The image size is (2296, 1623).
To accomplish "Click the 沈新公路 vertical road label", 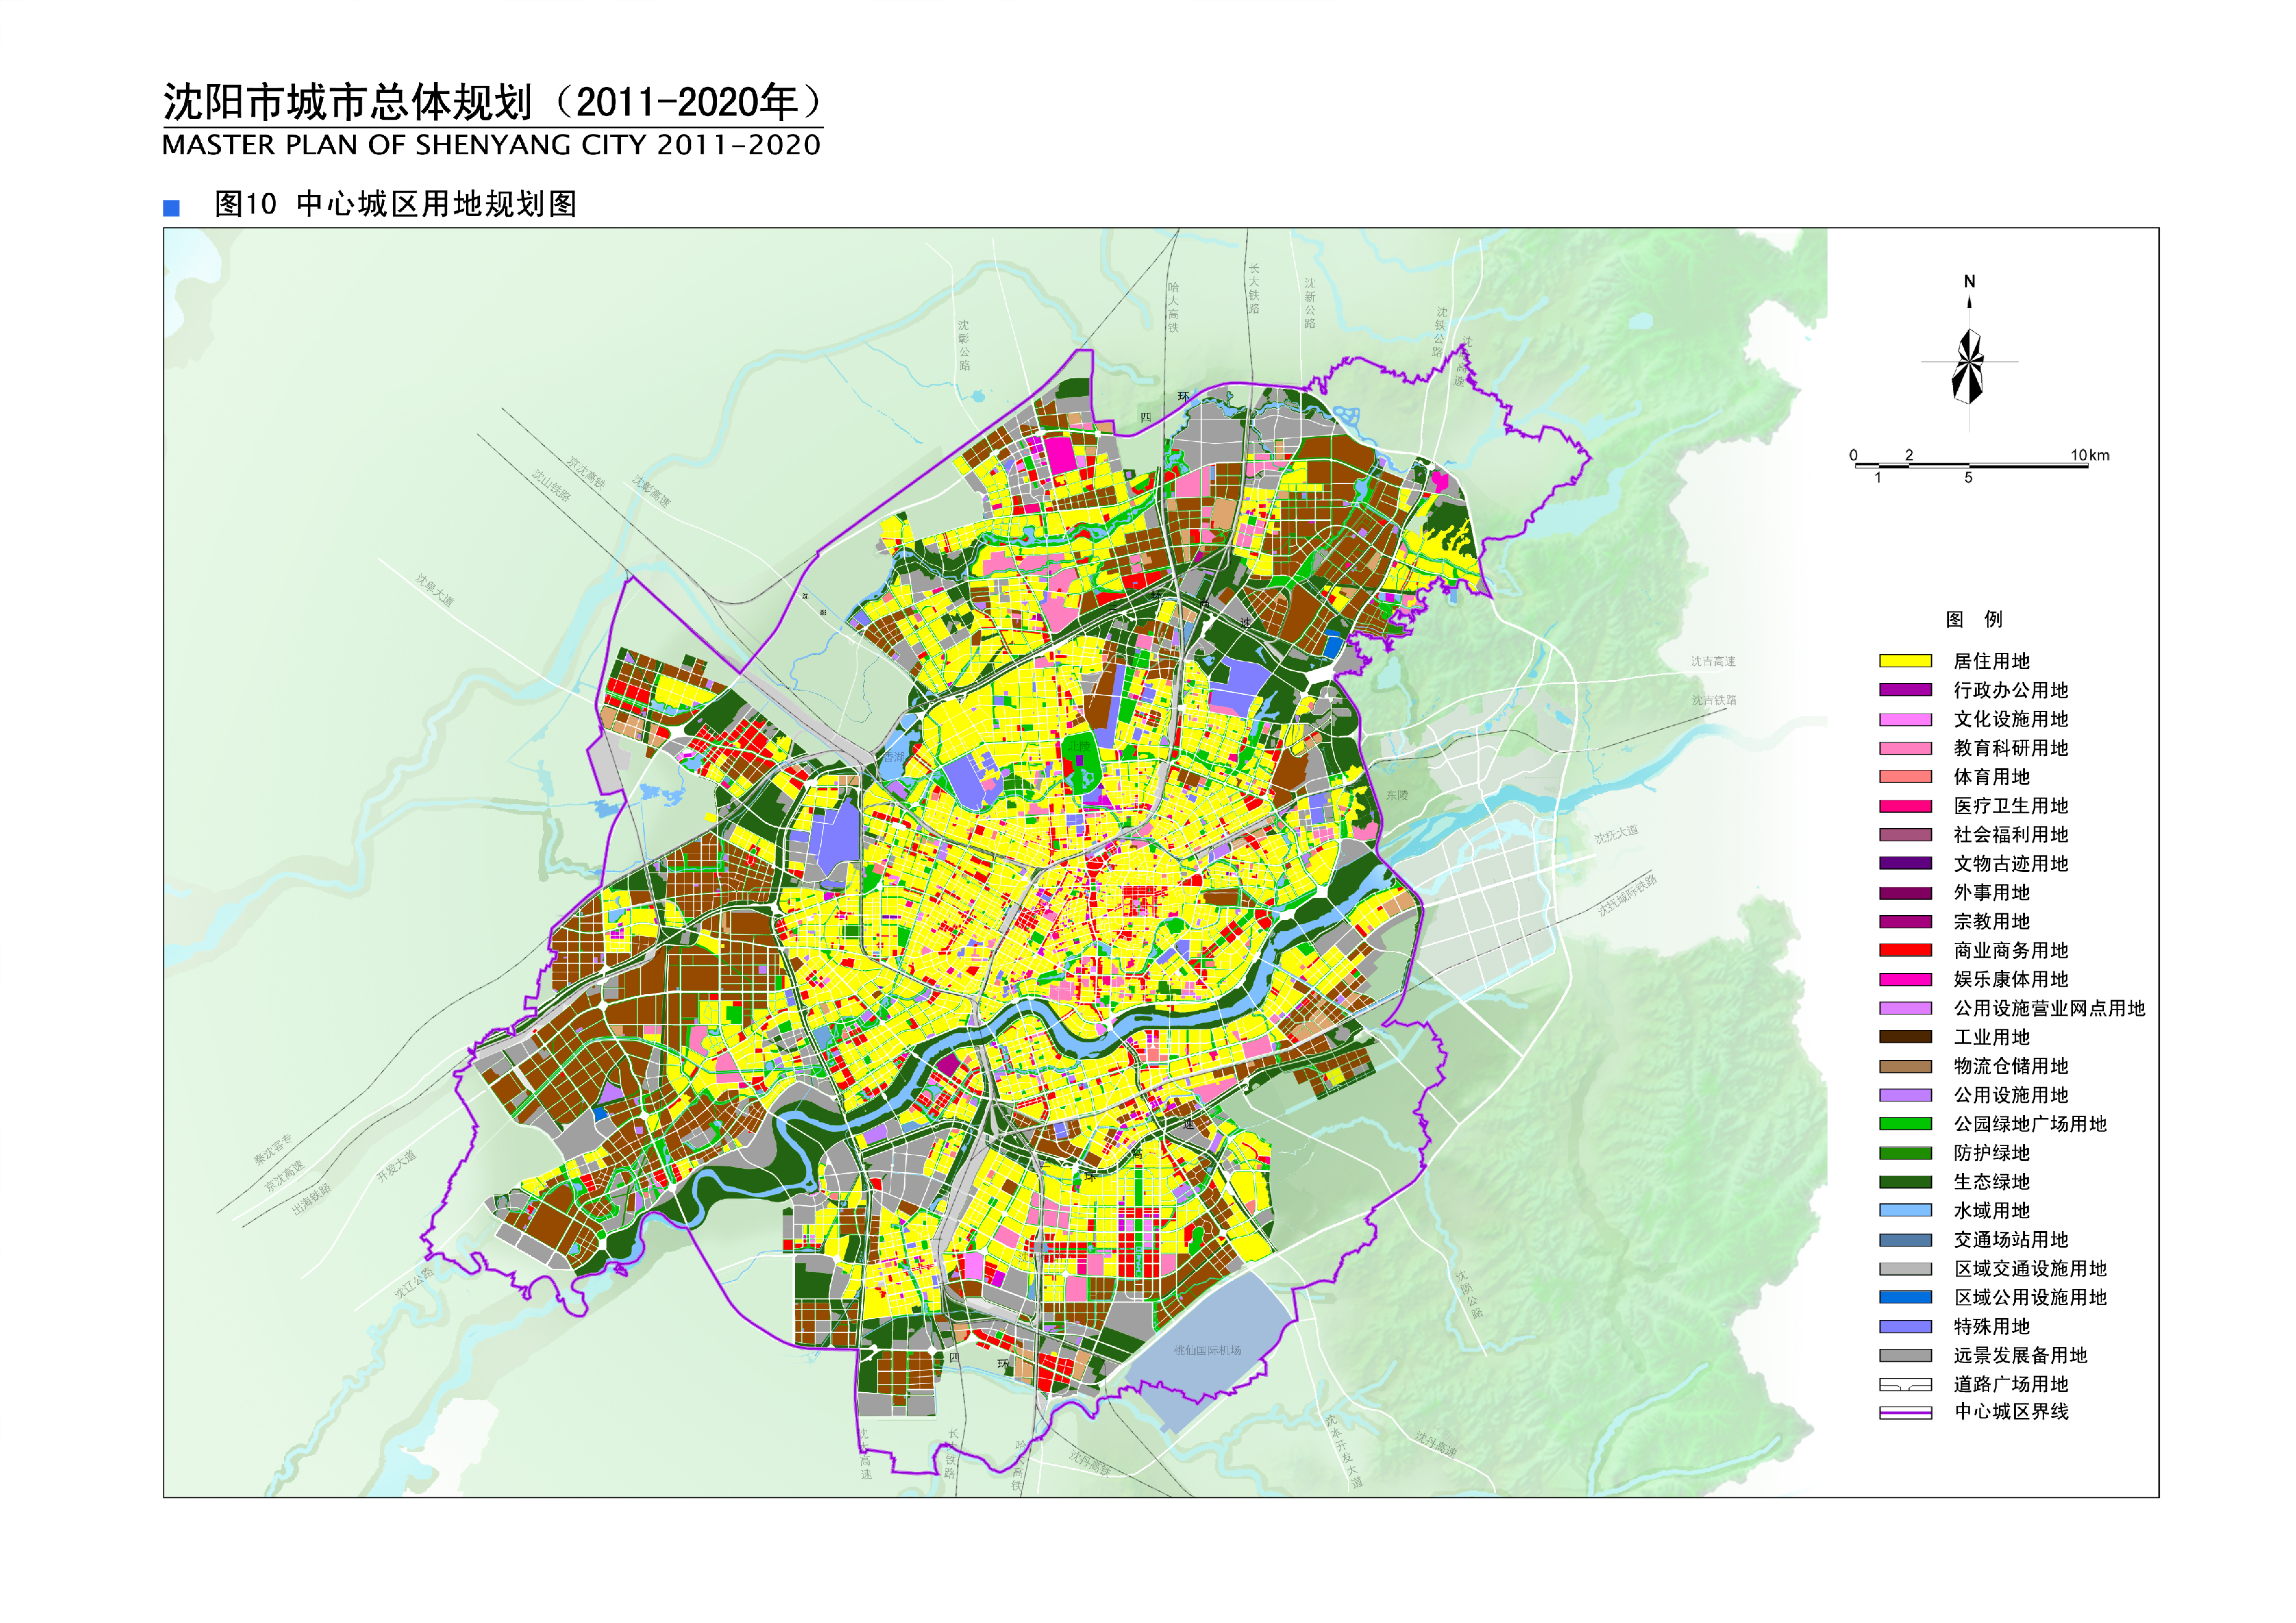I will [x=1309, y=303].
